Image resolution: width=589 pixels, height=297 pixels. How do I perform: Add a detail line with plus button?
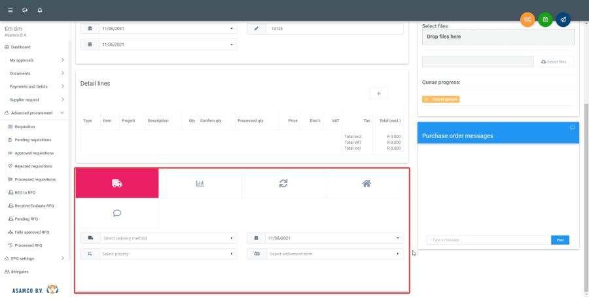pyautogui.click(x=378, y=94)
